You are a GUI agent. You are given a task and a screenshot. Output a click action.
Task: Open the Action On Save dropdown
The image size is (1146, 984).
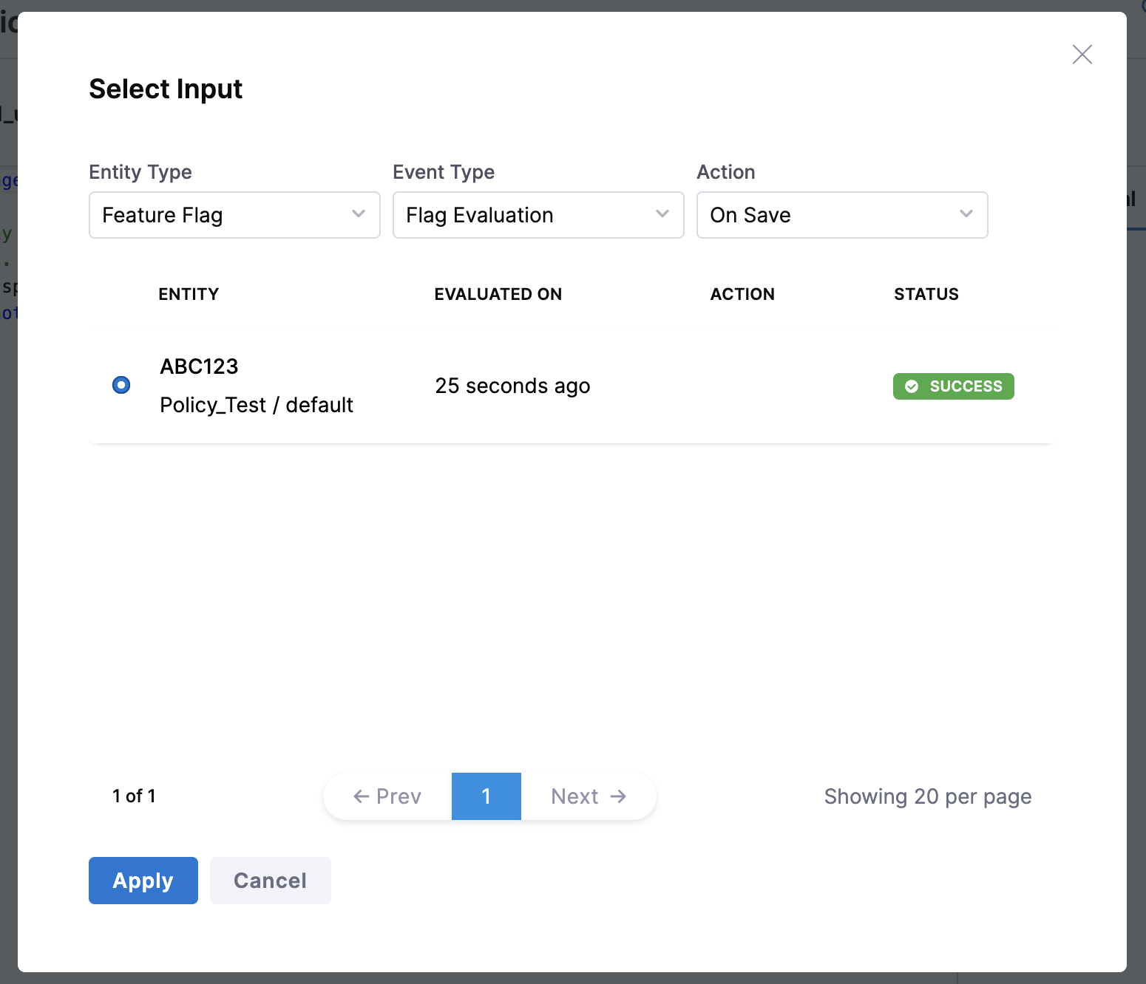click(841, 215)
